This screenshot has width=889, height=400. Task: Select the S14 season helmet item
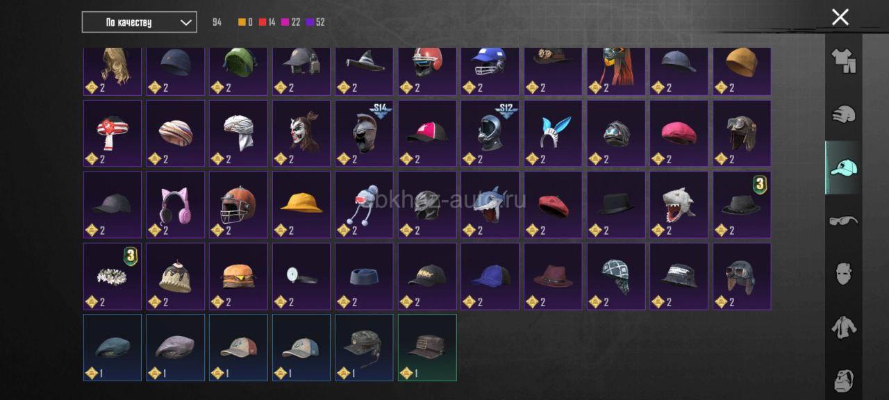coord(365,133)
